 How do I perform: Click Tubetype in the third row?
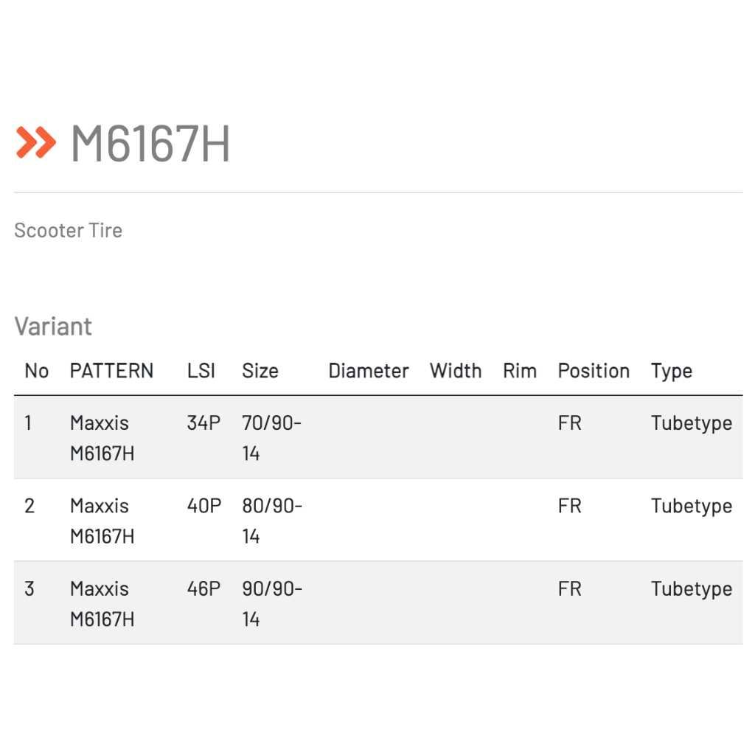point(691,588)
